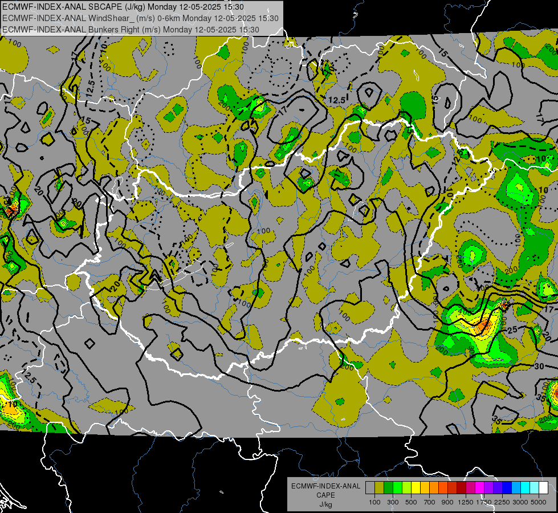Click the contour label 30 on map
This screenshot has height=513, width=558.
point(539,366)
